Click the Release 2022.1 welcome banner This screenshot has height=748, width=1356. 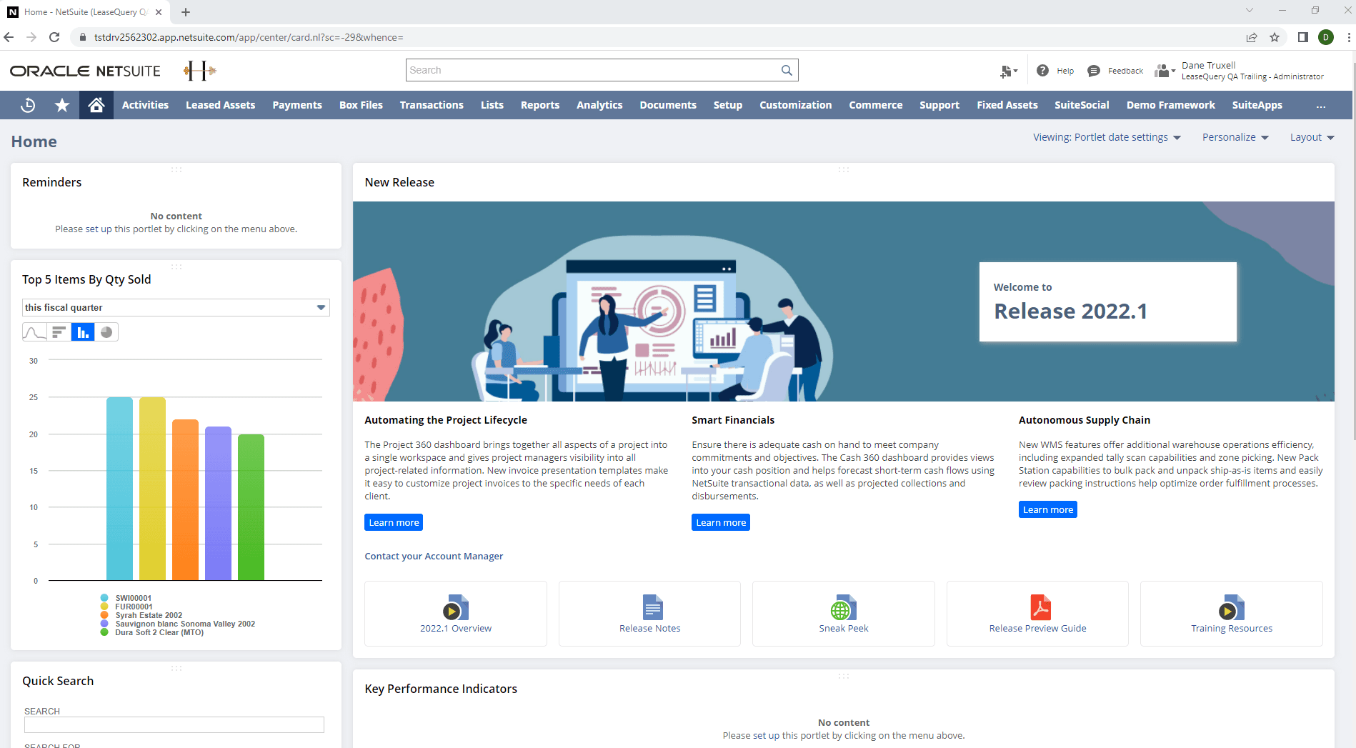tap(1107, 301)
